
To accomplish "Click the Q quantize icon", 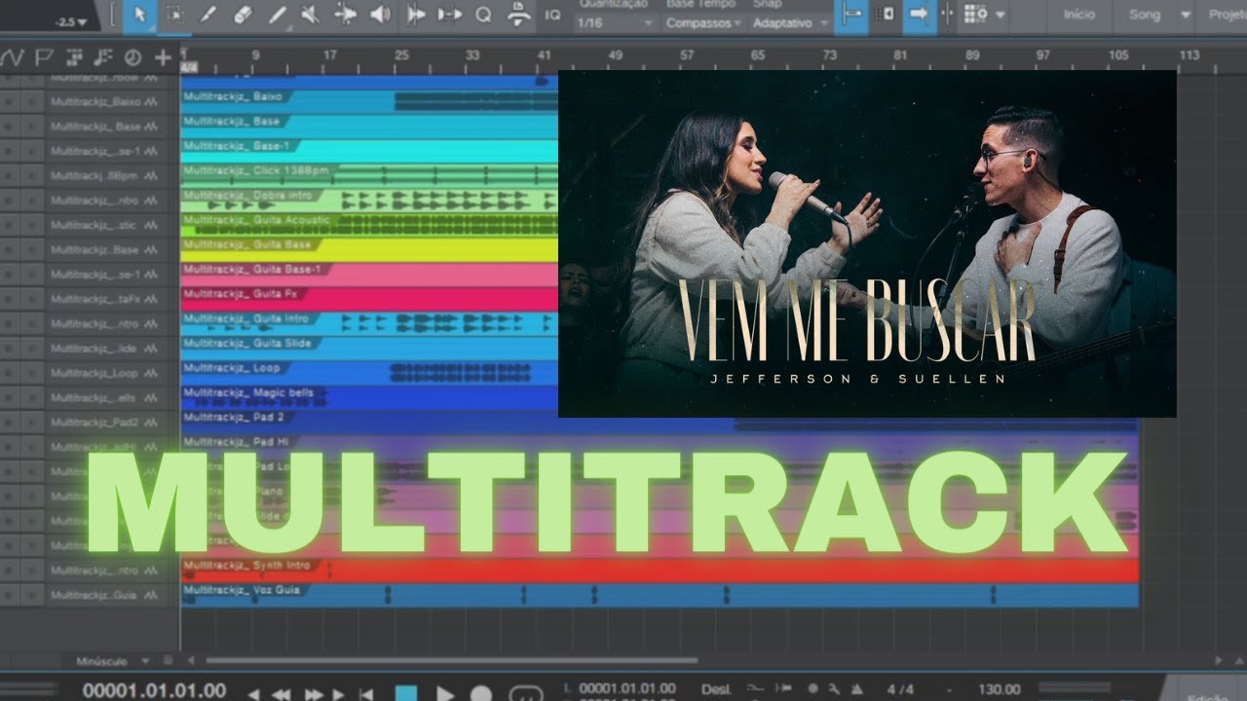I will 483,15.
